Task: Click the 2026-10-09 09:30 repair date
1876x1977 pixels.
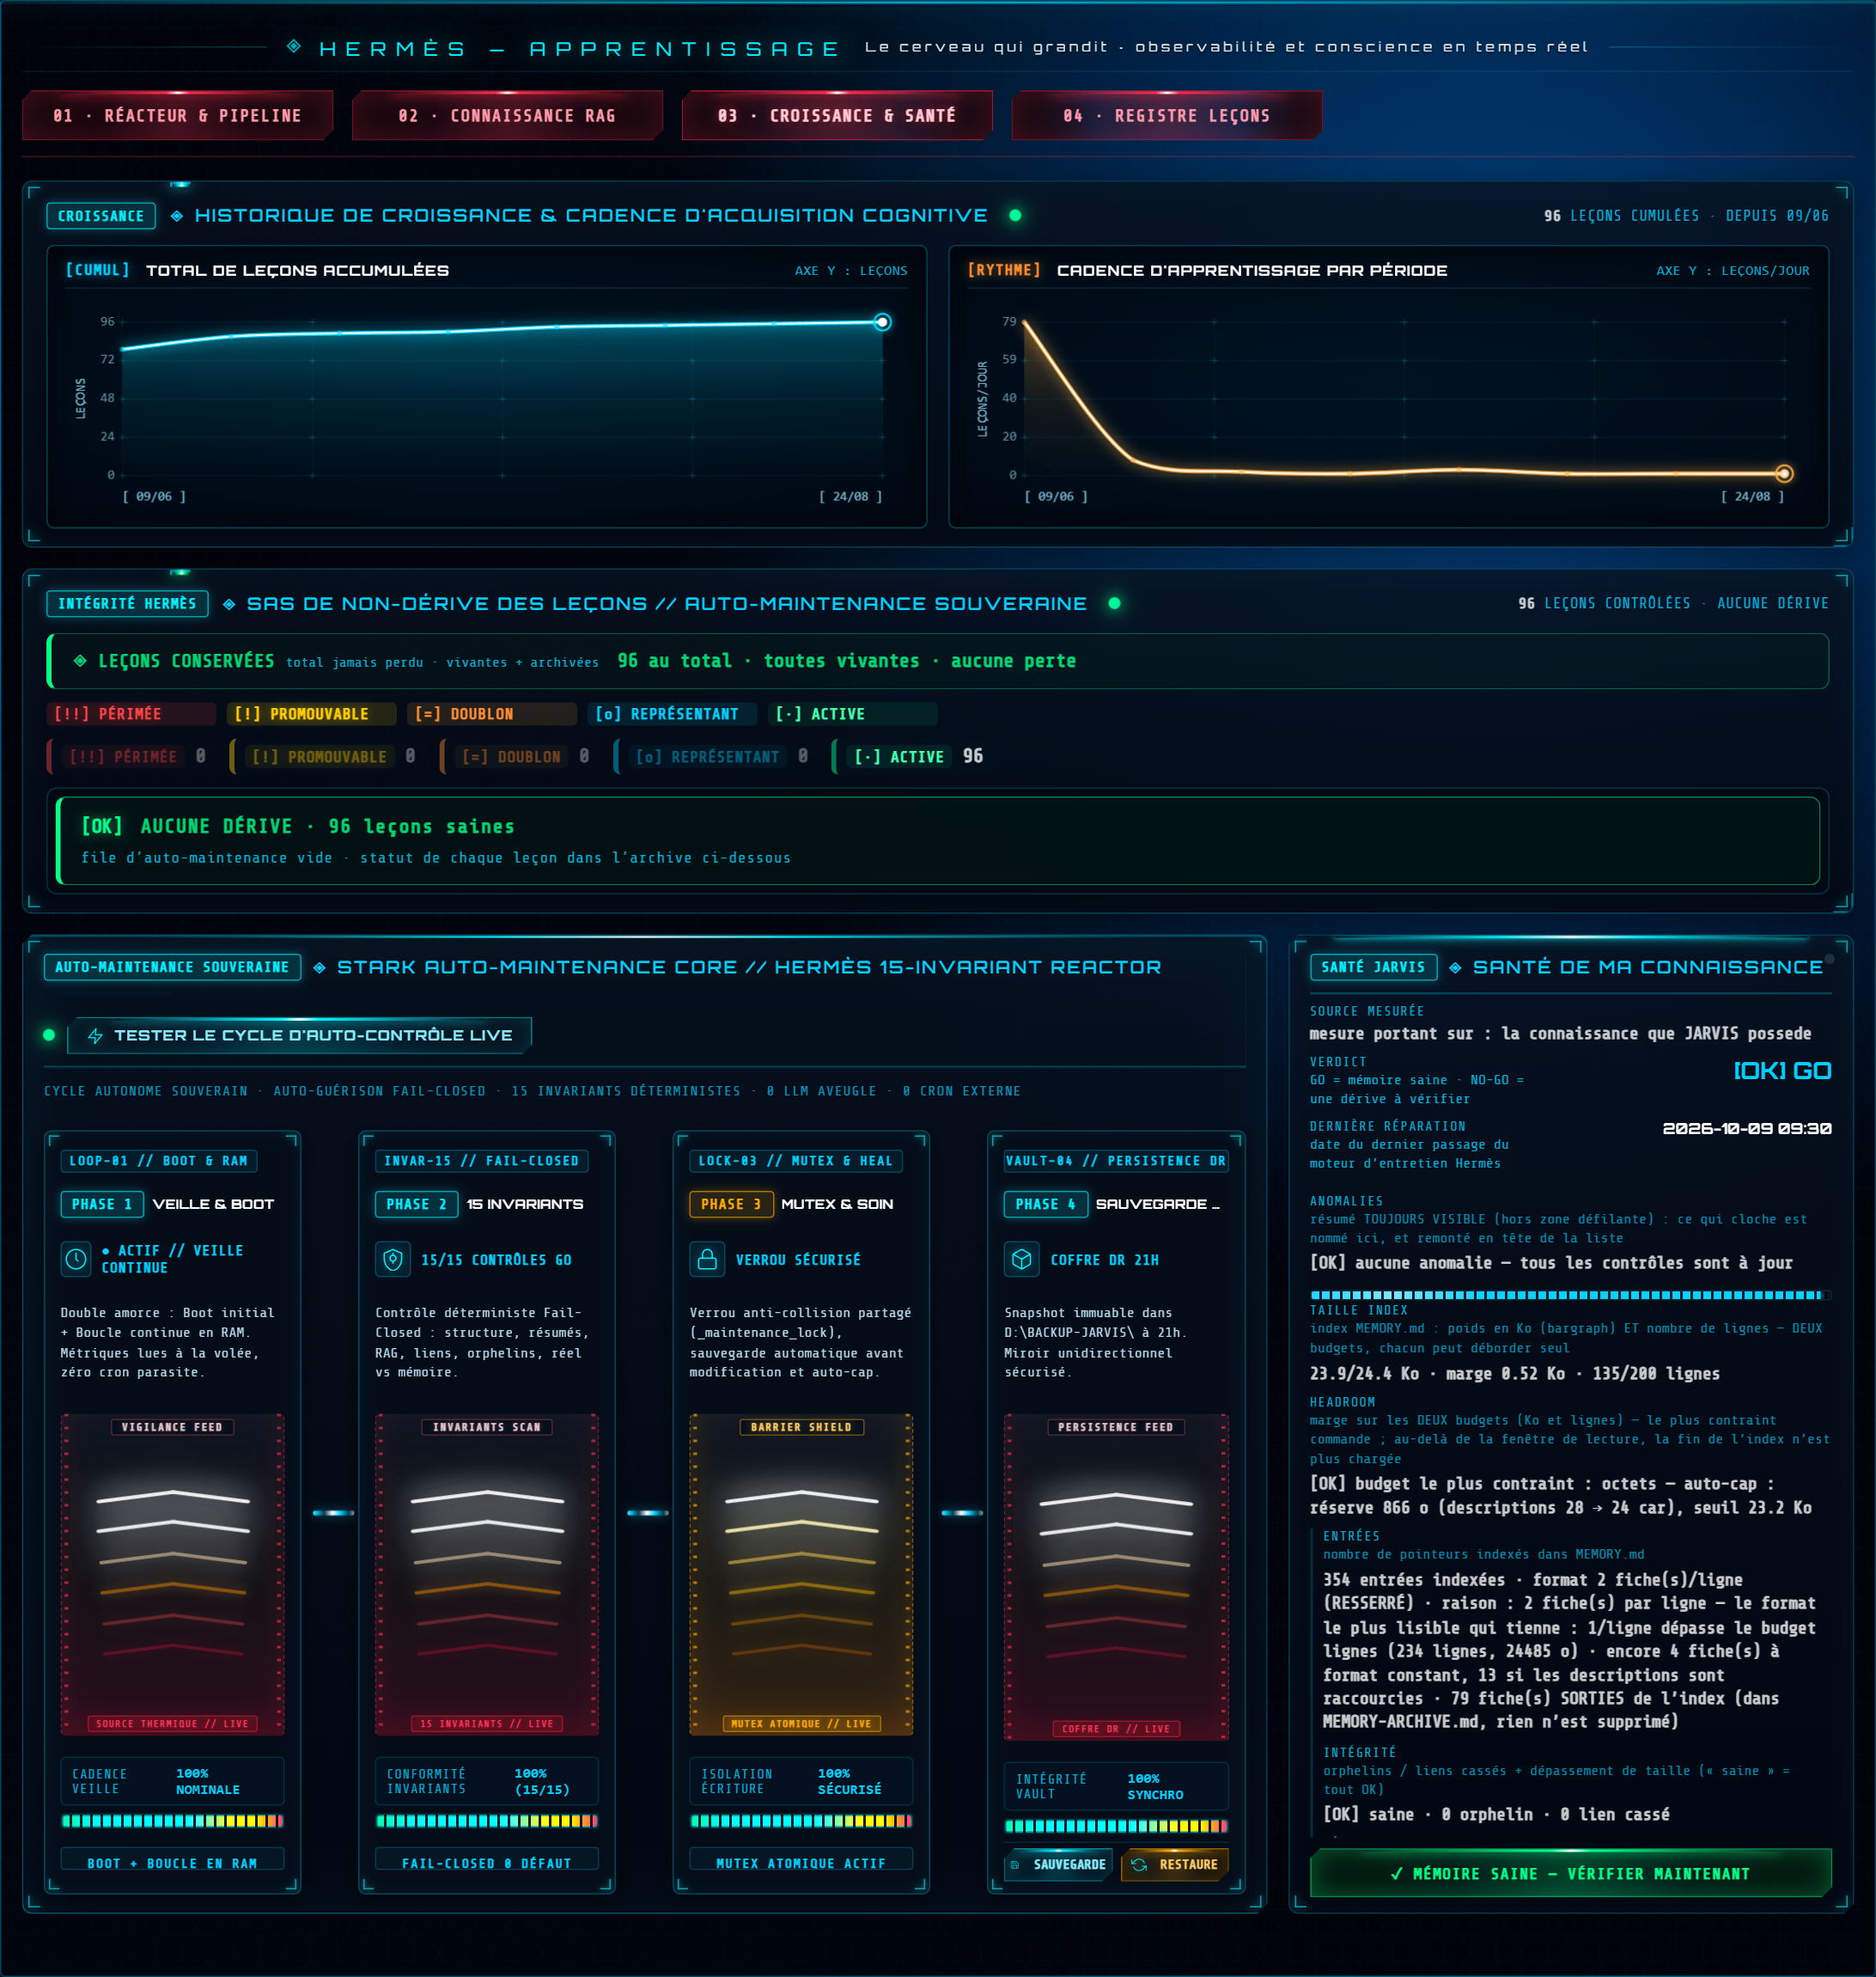Action: 1747,1128
